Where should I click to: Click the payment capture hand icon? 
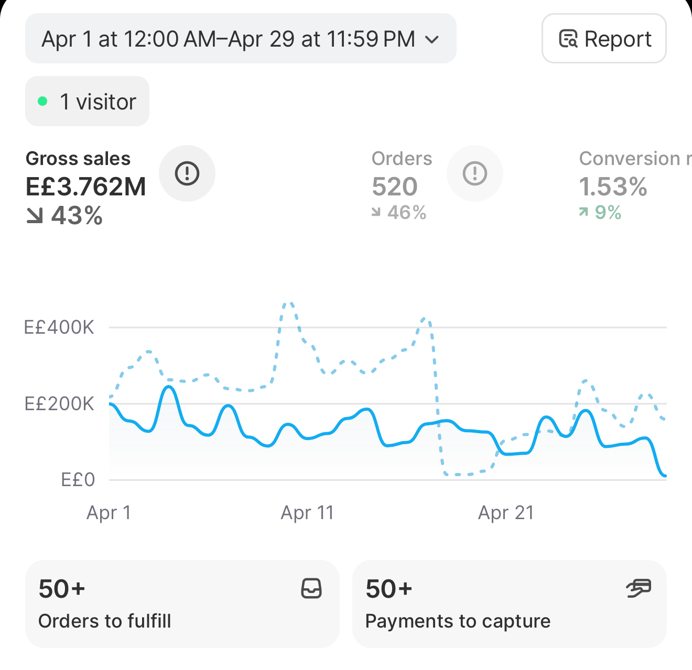point(639,588)
